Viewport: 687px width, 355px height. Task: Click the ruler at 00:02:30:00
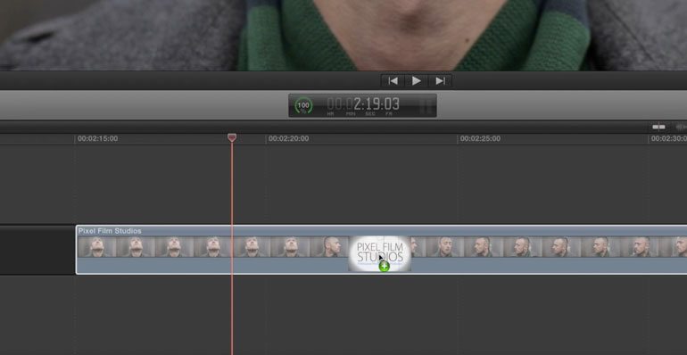(x=668, y=138)
